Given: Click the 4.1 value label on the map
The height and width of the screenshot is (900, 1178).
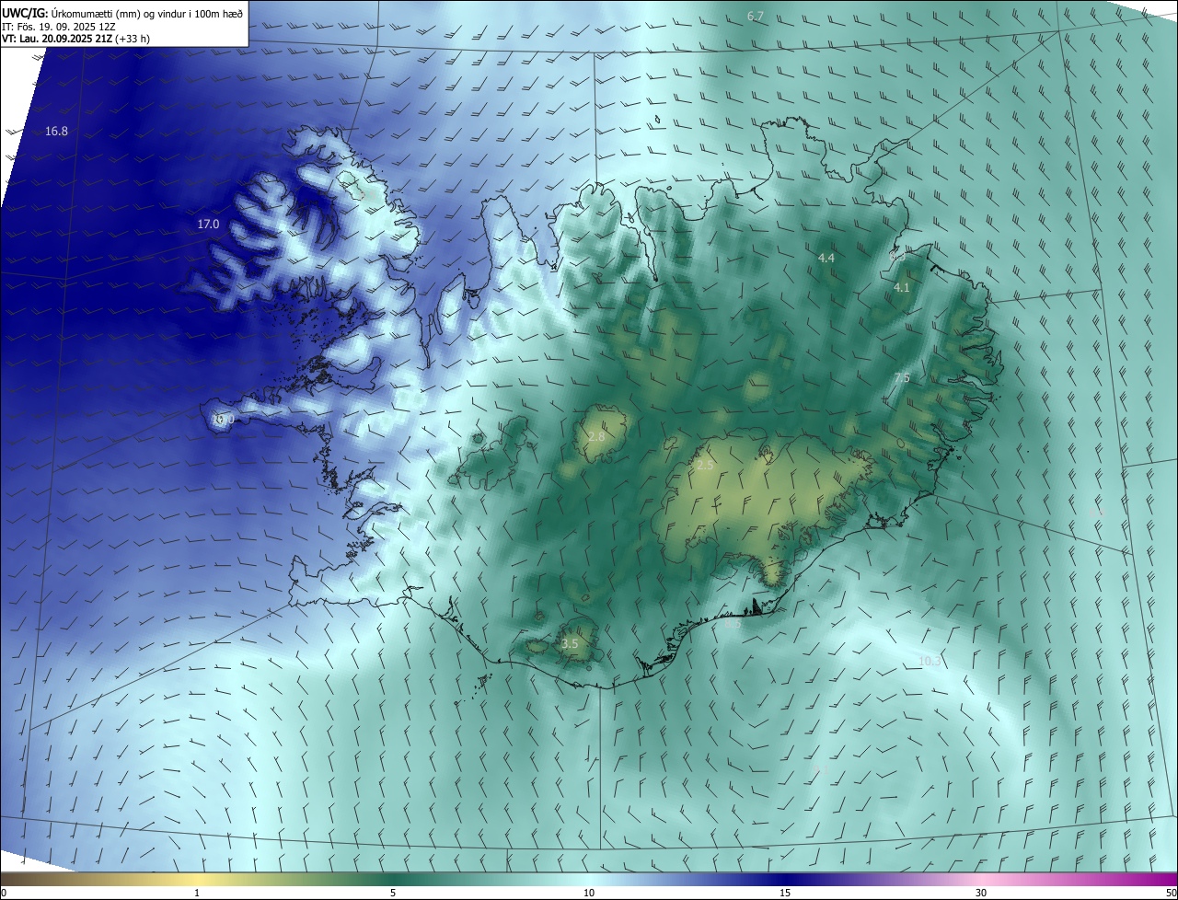Looking at the screenshot, I should tap(902, 288).
